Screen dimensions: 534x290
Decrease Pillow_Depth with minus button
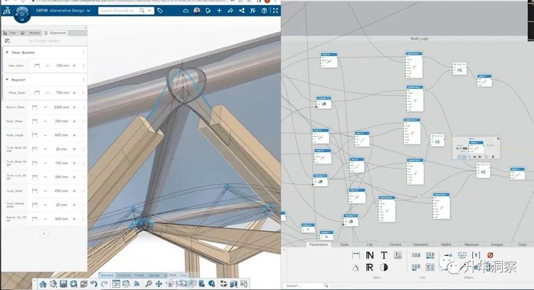pos(45,93)
